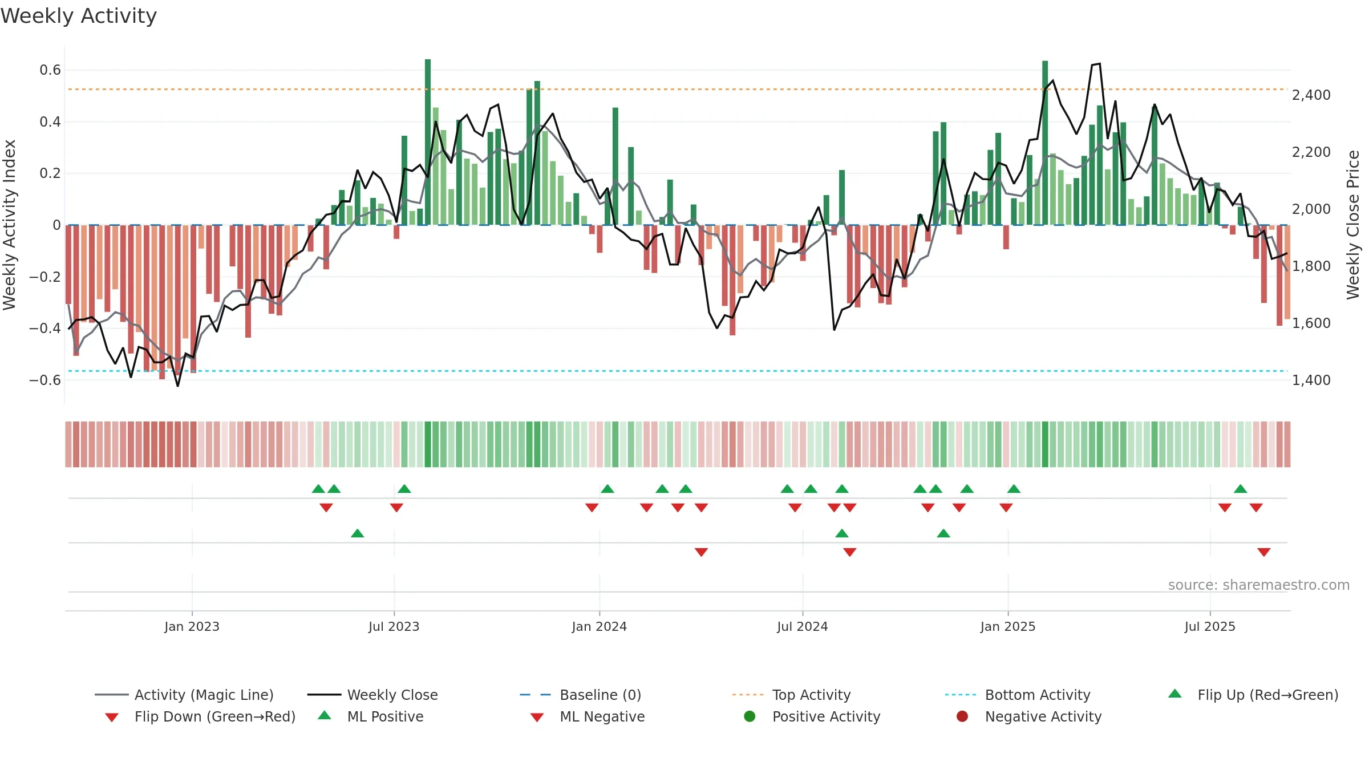Toggle the Weekly Close legend entry
This screenshot has width=1369, height=770.
372,695
